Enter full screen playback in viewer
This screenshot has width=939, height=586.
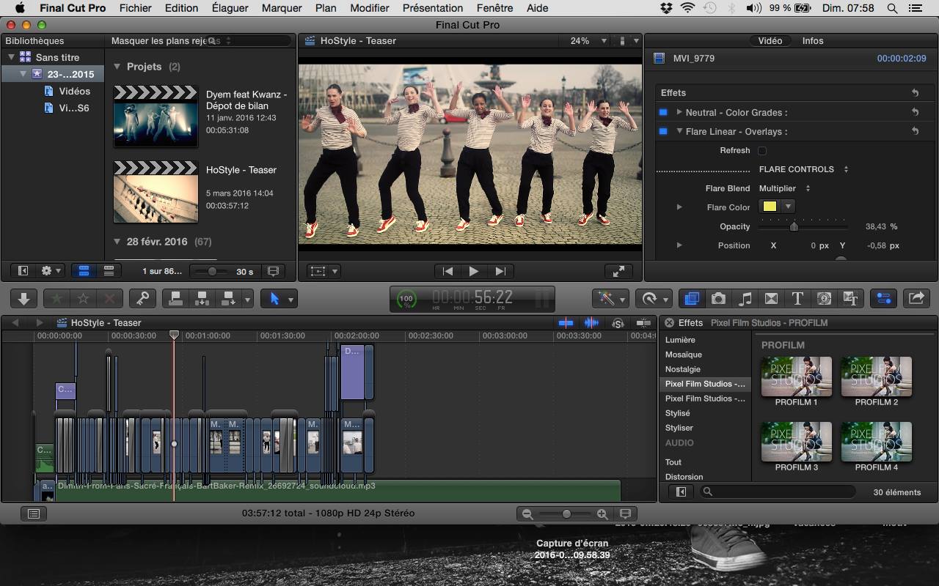tap(618, 271)
